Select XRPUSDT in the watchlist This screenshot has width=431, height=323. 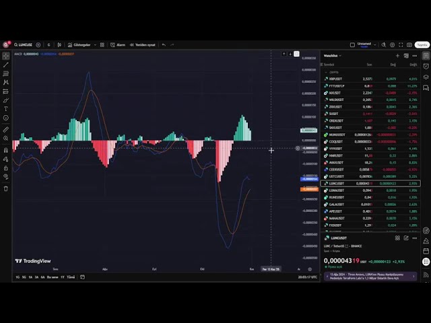[335, 79]
